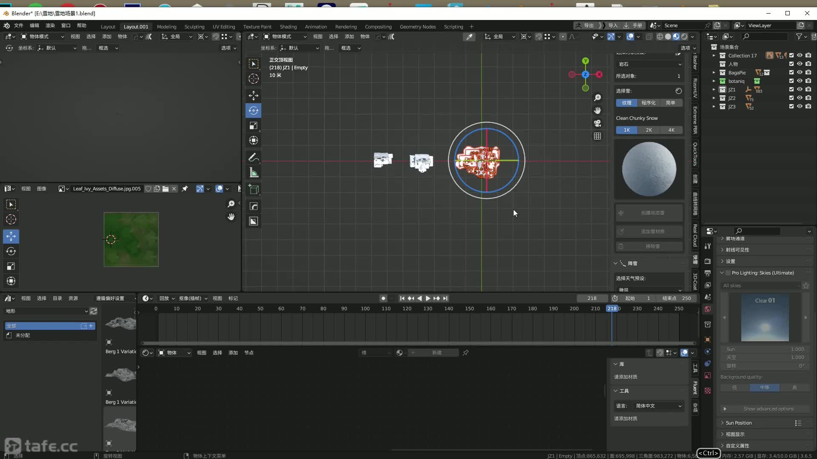Expand the 射线可见性 panel
This screenshot has height=459, width=817.
[x=737, y=250]
